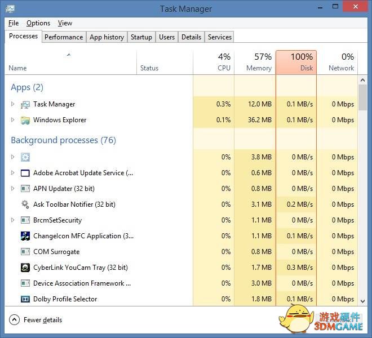The width and height of the screenshot is (372, 338).
Task: Select the Apps (2) group header
Action: coord(27,87)
